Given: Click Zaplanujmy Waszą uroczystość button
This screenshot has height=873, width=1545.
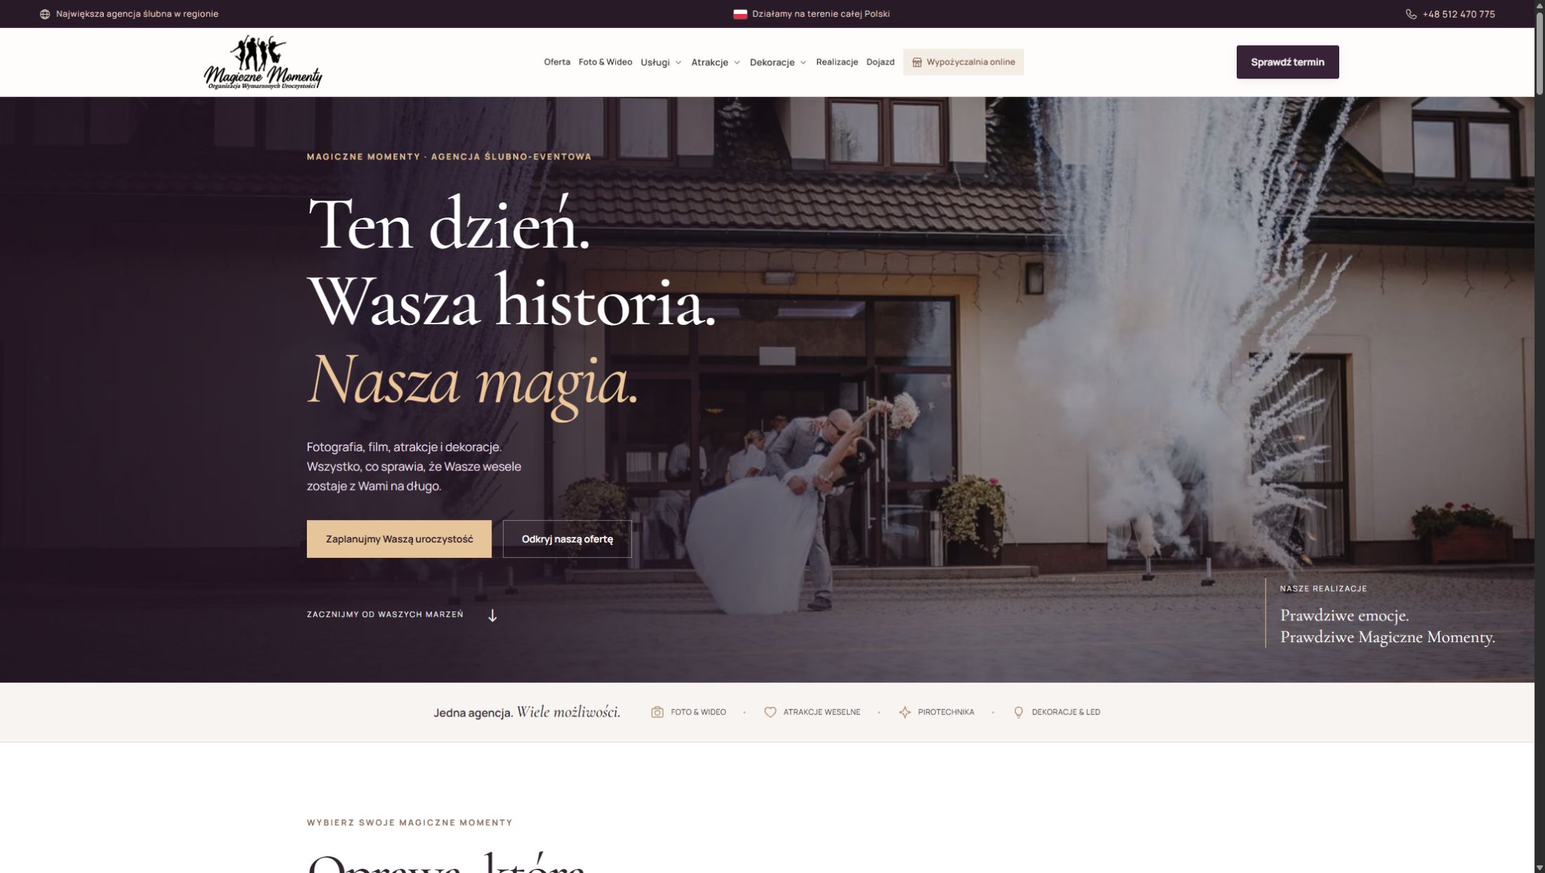Looking at the screenshot, I should click(399, 539).
